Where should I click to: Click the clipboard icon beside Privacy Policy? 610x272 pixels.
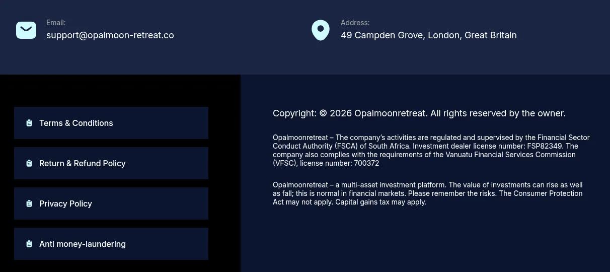pyautogui.click(x=29, y=203)
